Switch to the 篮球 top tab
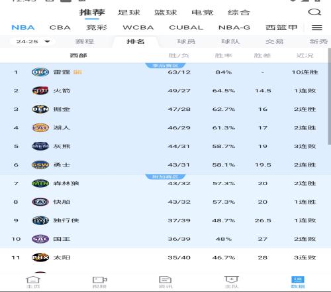This screenshot has height=292, width=331. (165, 13)
